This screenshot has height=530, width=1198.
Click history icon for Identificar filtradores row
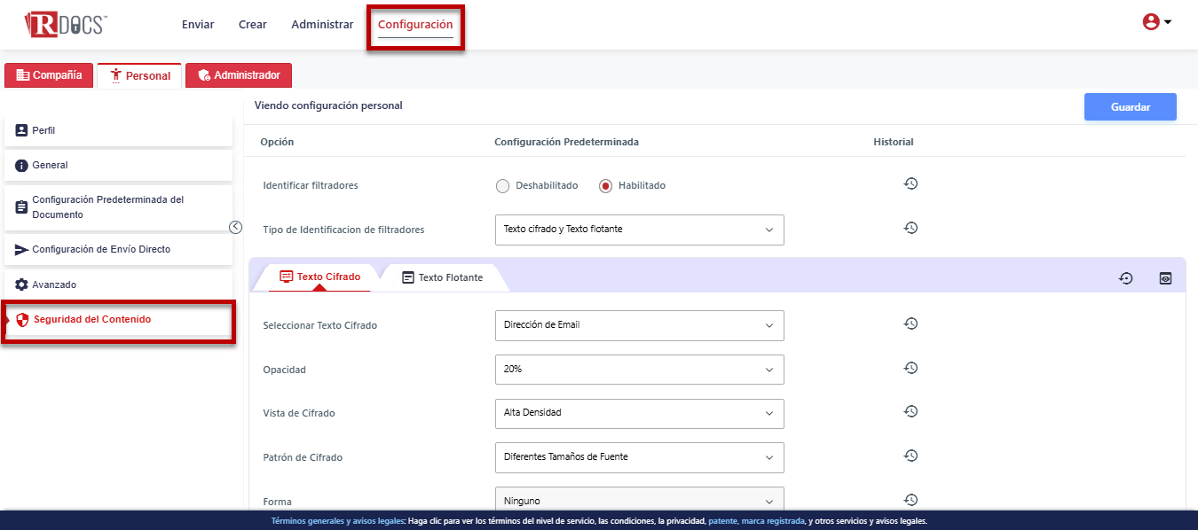(x=910, y=184)
